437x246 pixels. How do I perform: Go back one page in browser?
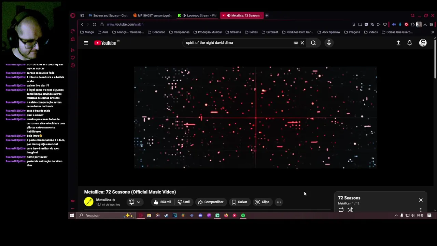82,24
